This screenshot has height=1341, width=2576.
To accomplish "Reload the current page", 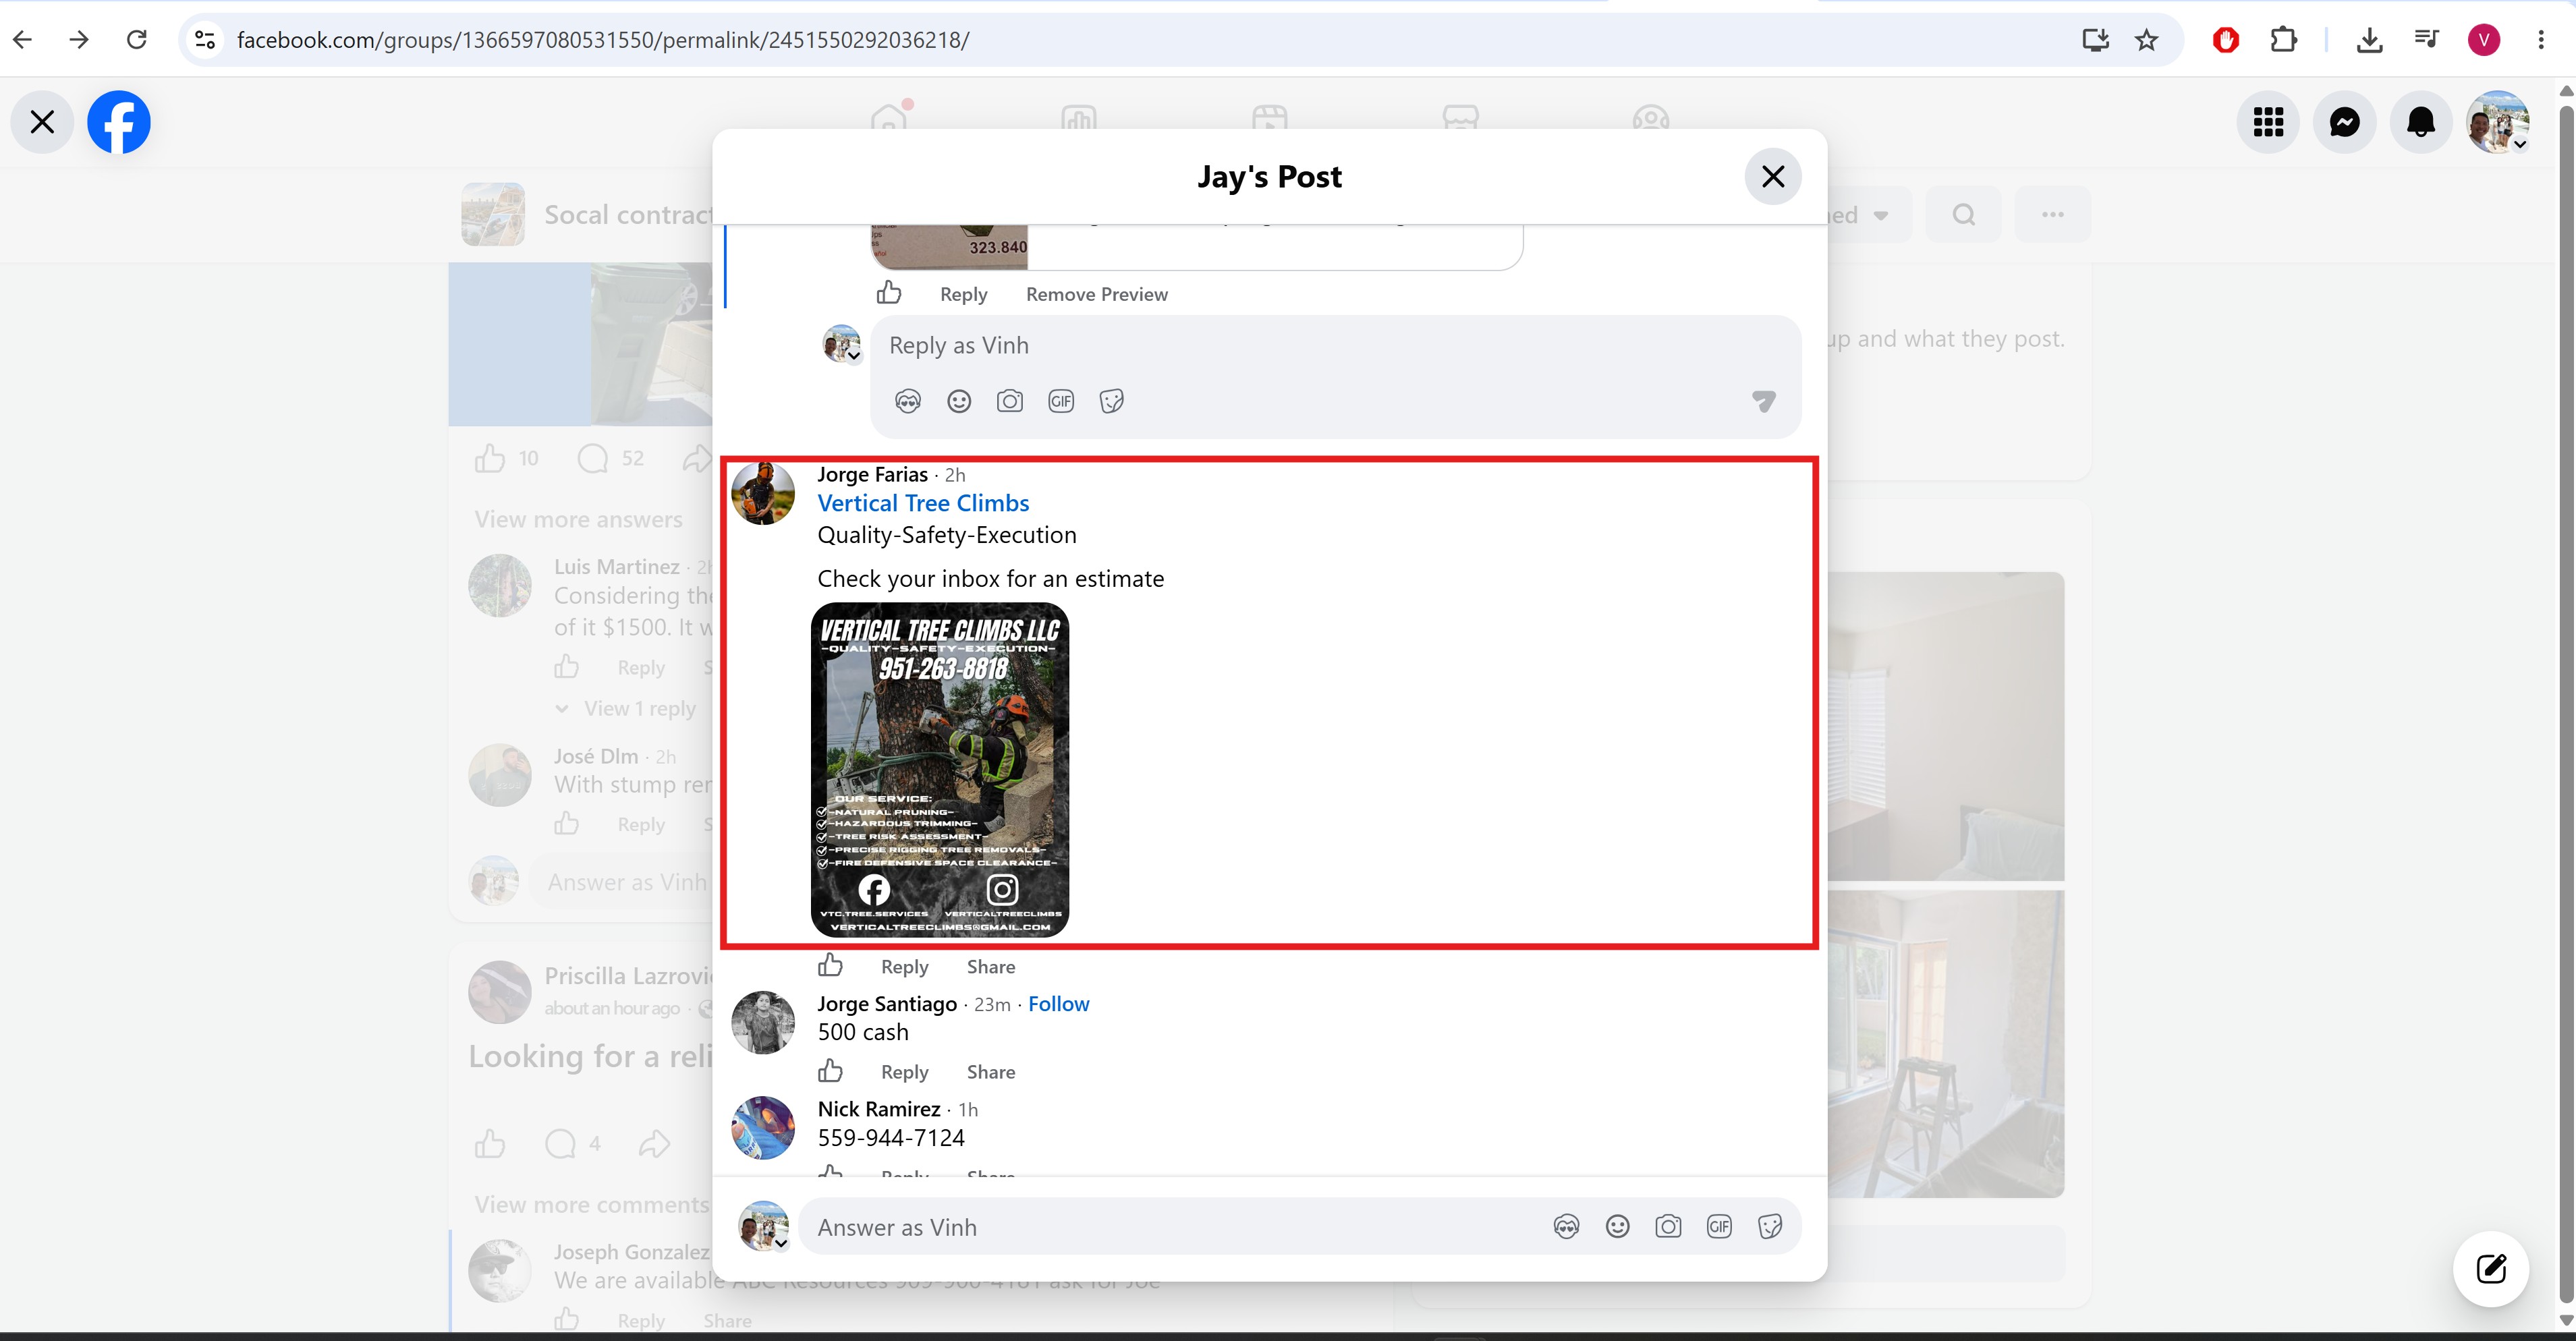I will [x=137, y=40].
